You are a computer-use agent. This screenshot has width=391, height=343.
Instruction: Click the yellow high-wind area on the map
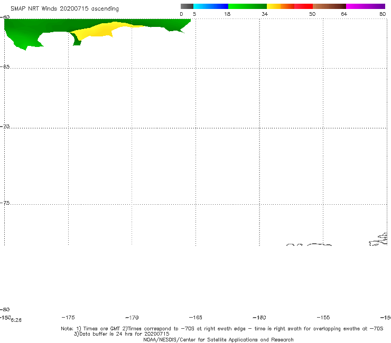pyautogui.click(x=100, y=31)
